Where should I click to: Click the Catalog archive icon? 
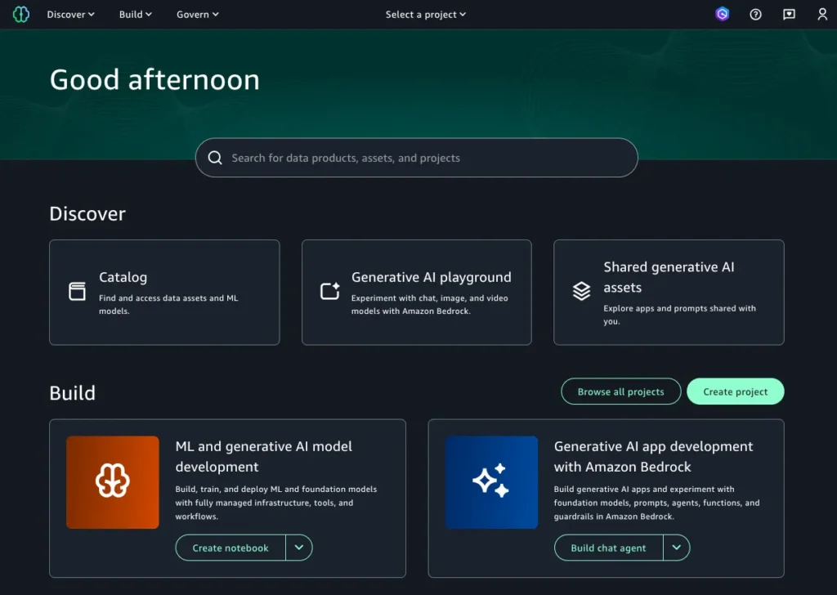(77, 292)
